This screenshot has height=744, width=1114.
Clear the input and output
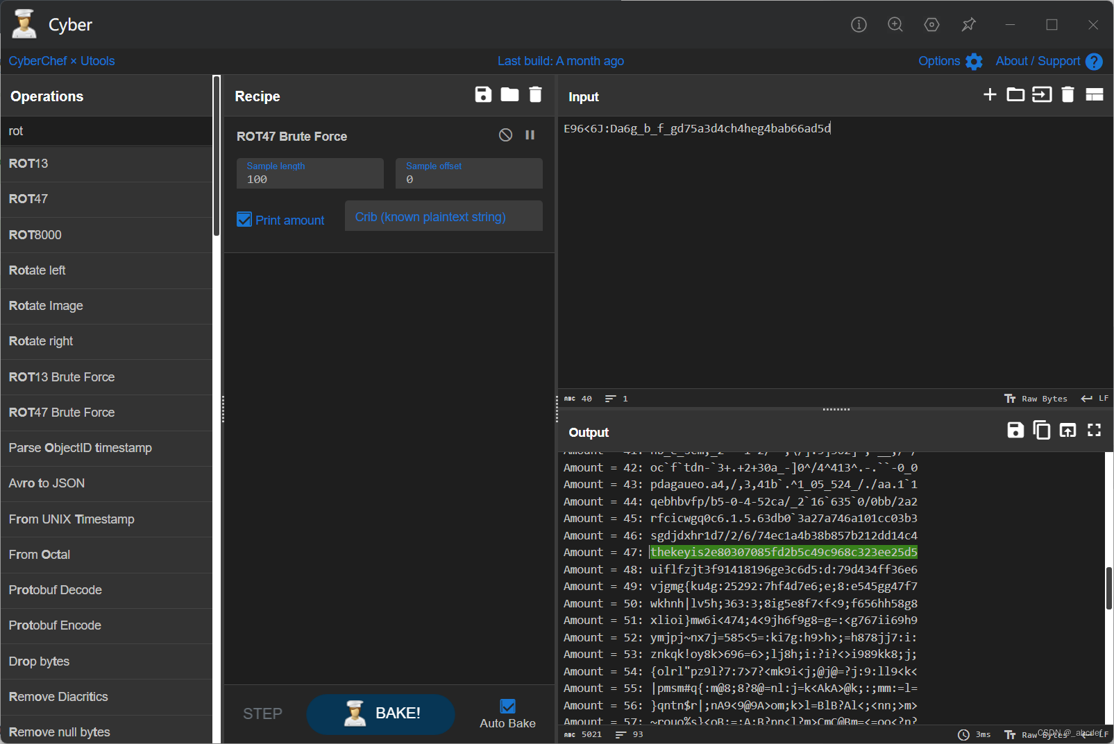1068,95
